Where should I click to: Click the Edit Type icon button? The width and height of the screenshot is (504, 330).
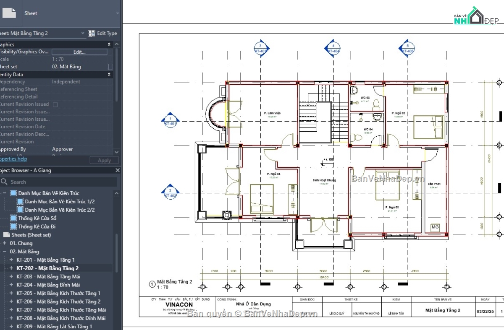click(x=92, y=33)
